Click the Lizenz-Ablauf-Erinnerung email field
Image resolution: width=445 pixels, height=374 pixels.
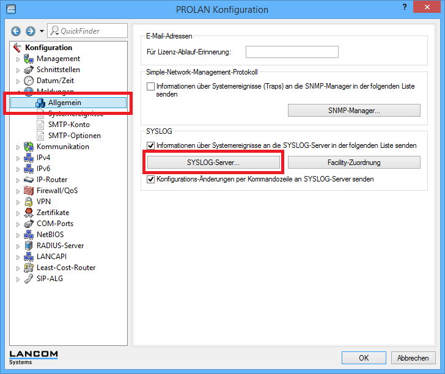click(x=292, y=52)
